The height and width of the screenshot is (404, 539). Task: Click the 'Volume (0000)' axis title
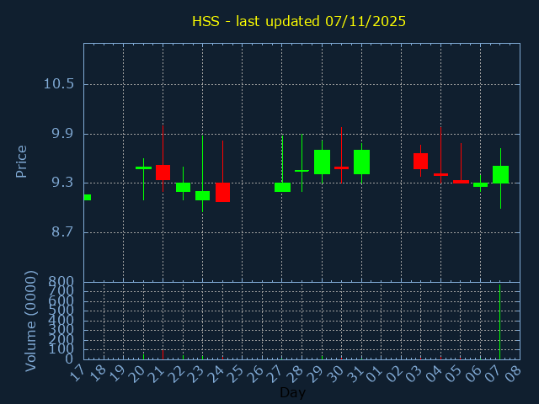click(31, 321)
